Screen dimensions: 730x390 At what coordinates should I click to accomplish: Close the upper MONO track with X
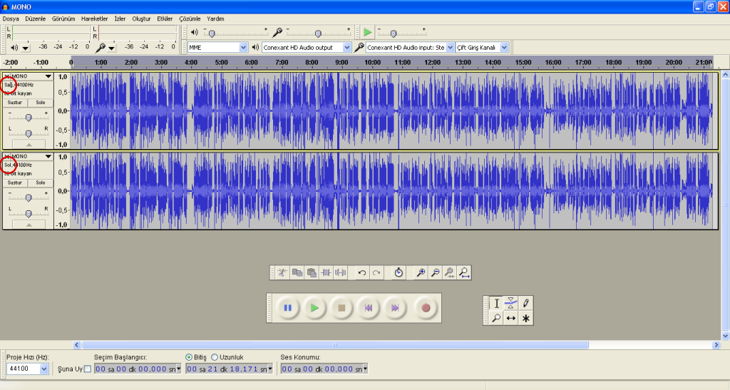click(6, 76)
